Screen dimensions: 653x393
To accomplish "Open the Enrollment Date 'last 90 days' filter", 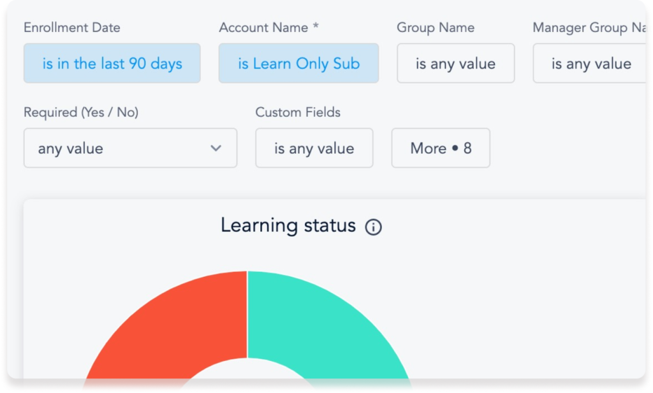I will click(x=112, y=64).
